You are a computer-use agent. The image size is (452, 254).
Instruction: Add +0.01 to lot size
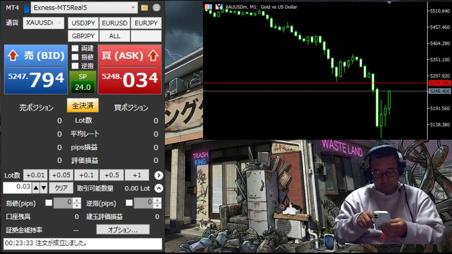point(36,175)
